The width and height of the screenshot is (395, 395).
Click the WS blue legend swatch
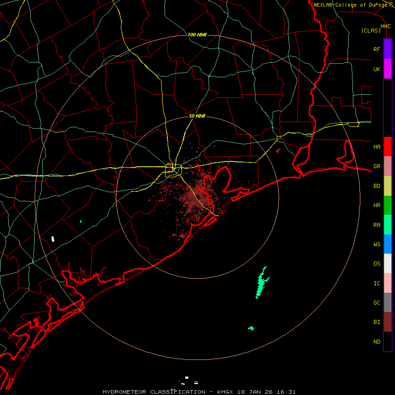click(388, 244)
